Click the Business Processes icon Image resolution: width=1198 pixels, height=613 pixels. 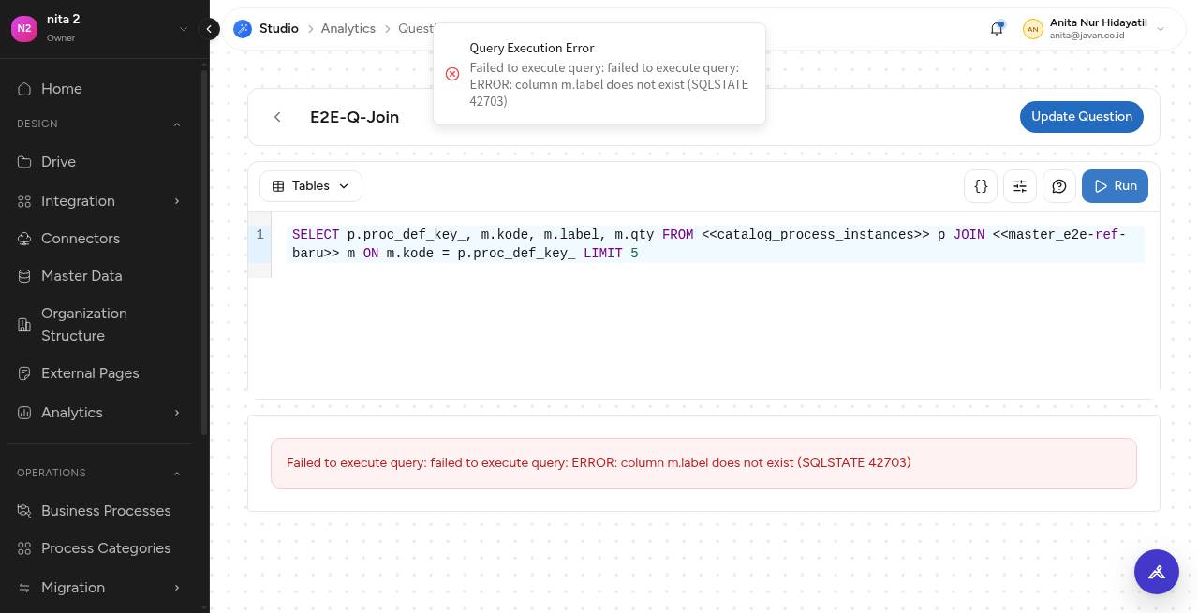pyautogui.click(x=24, y=511)
